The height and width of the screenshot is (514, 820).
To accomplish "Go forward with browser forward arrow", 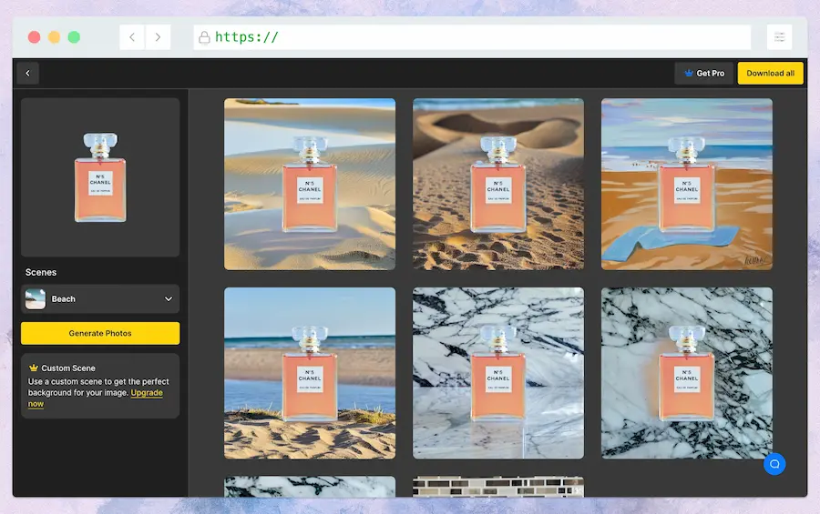I will pos(158,37).
